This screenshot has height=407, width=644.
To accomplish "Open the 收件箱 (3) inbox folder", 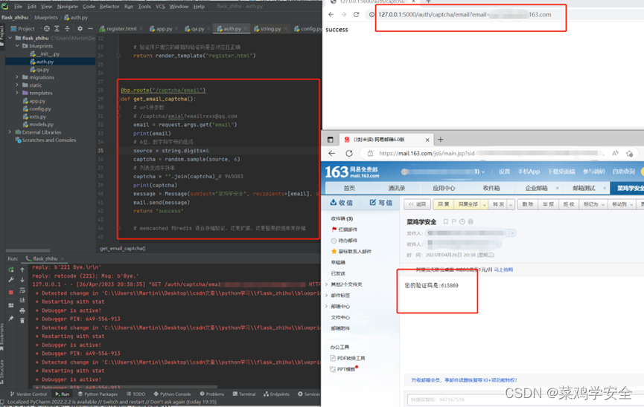I will pos(342,218).
